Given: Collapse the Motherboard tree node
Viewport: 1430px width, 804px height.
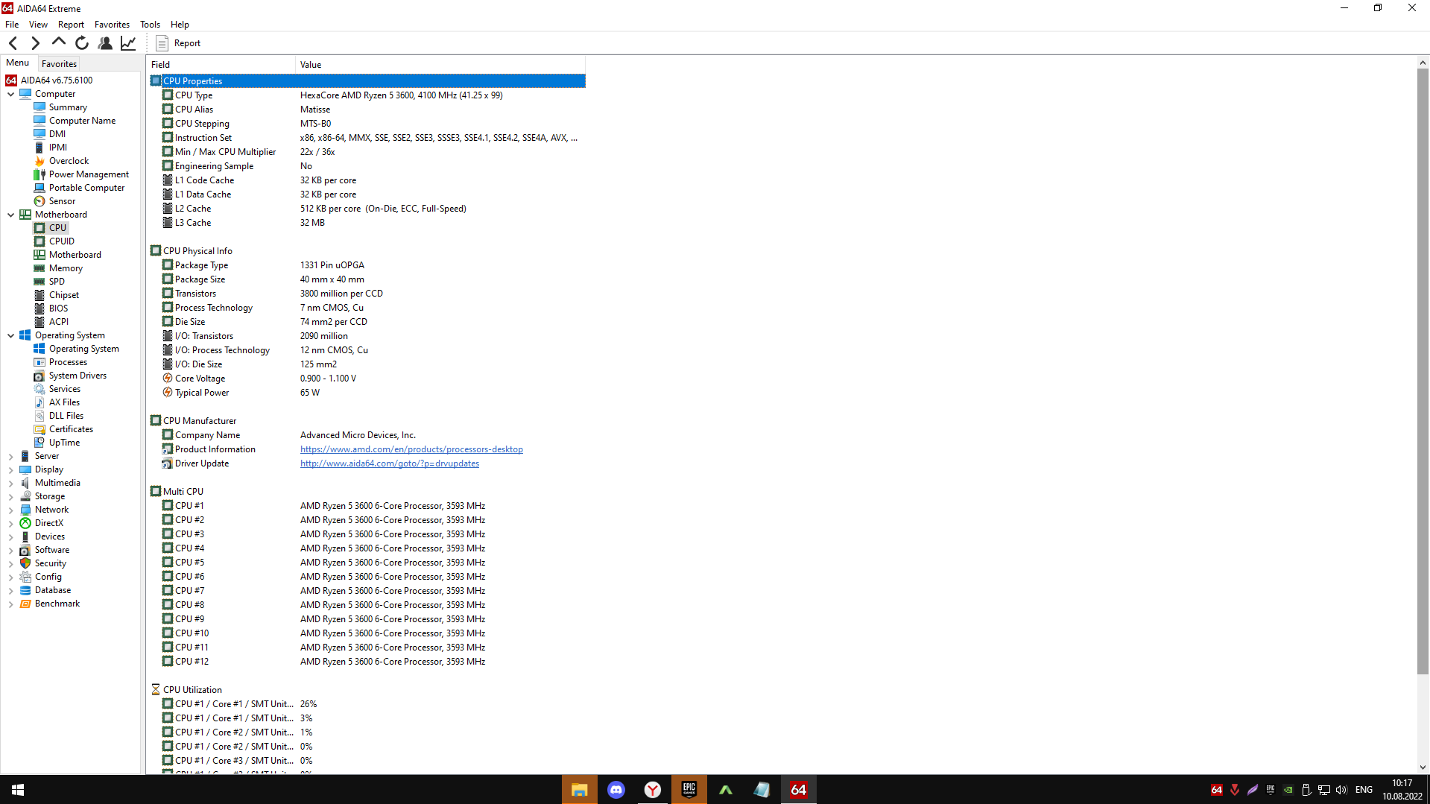Looking at the screenshot, I should tap(11, 215).
